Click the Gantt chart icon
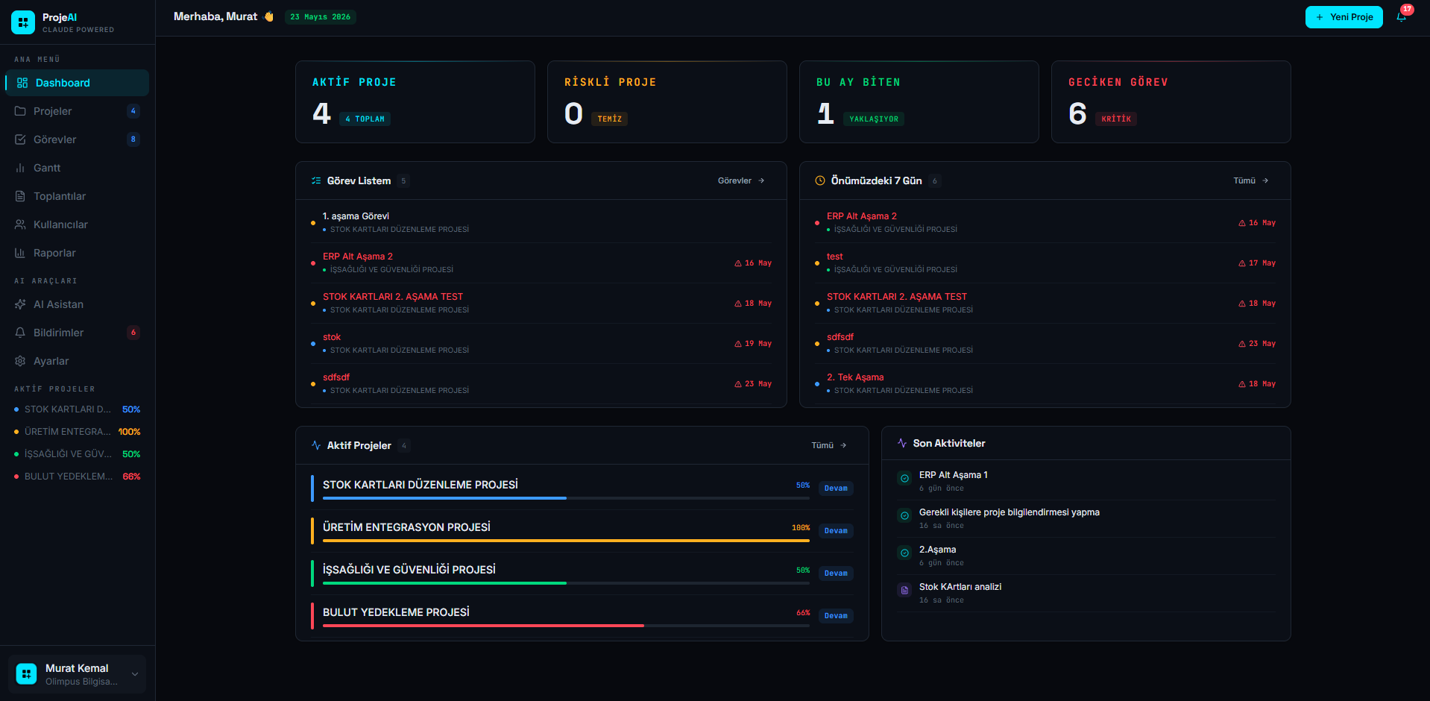Screen dimensions: 1430x701 [x=20, y=168]
